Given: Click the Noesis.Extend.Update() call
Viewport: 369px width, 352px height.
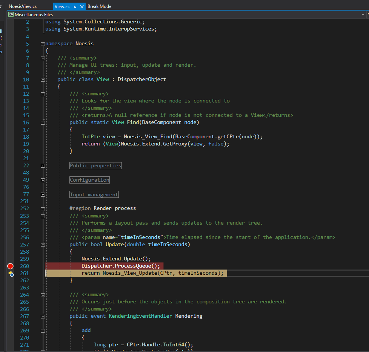Looking at the screenshot, I should point(116,259).
